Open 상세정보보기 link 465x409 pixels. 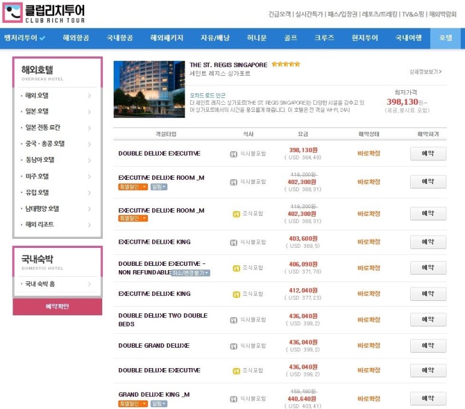coord(425,72)
